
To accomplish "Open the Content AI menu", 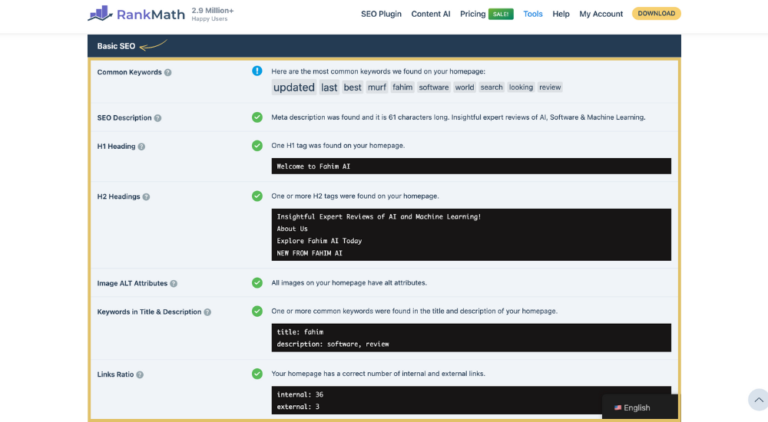I will (431, 14).
